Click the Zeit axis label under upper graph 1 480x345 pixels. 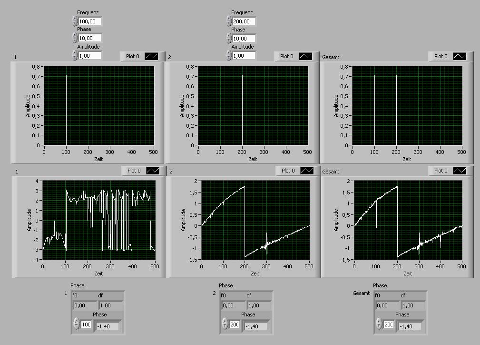click(98, 159)
